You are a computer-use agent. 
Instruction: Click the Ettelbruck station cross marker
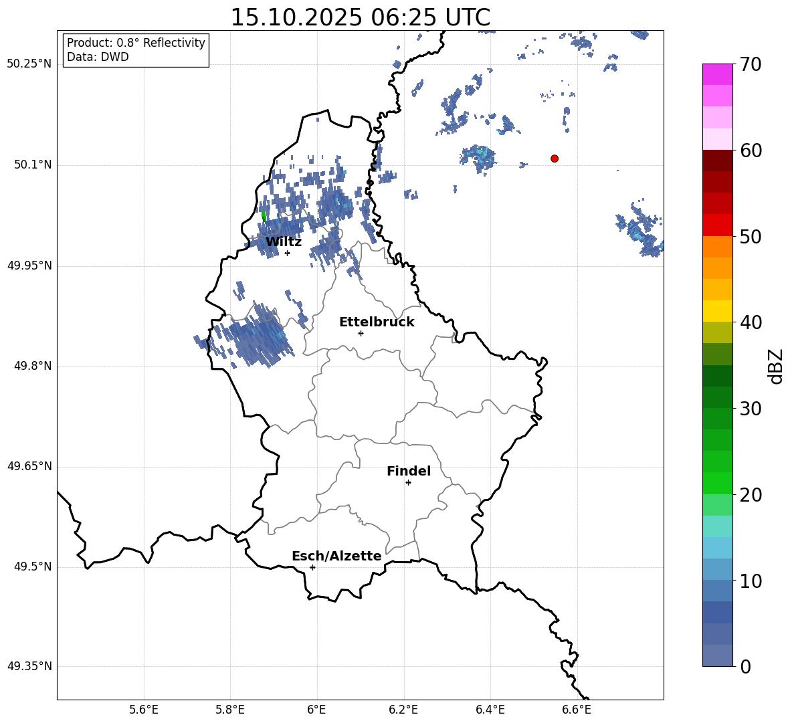point(361,333)
